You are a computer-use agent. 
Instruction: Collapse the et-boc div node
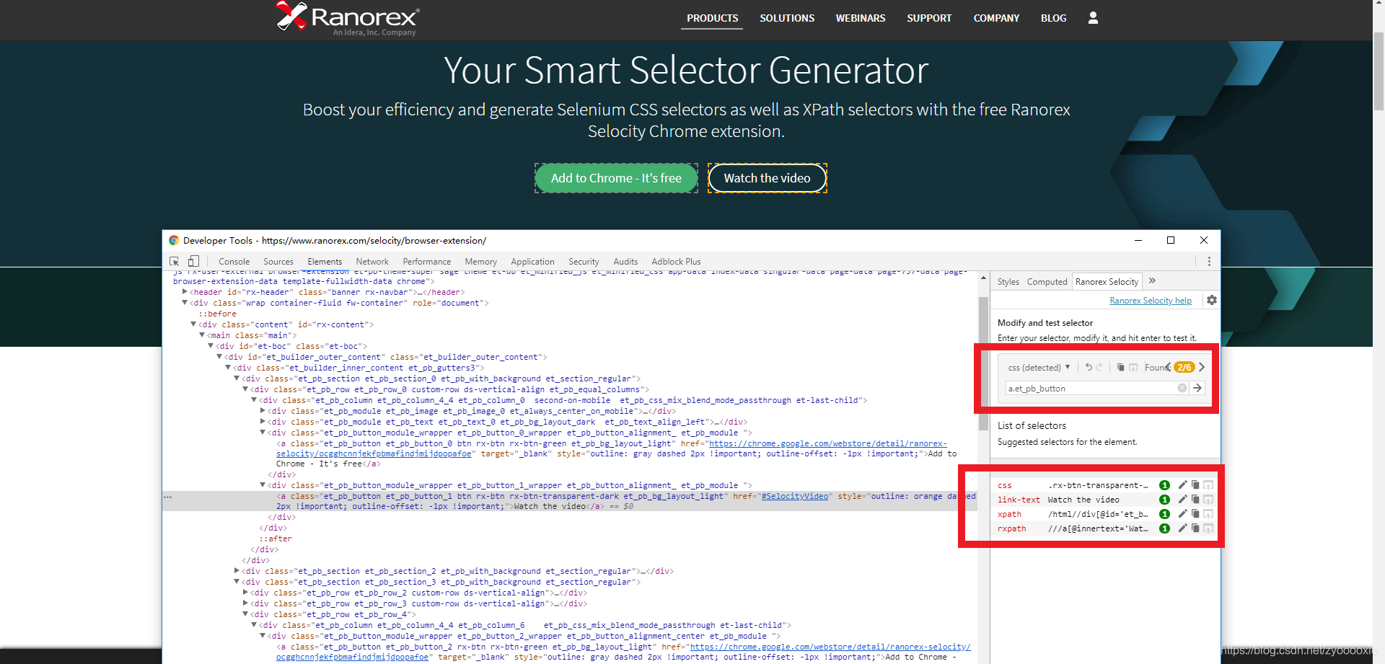[x=211, y=346]
